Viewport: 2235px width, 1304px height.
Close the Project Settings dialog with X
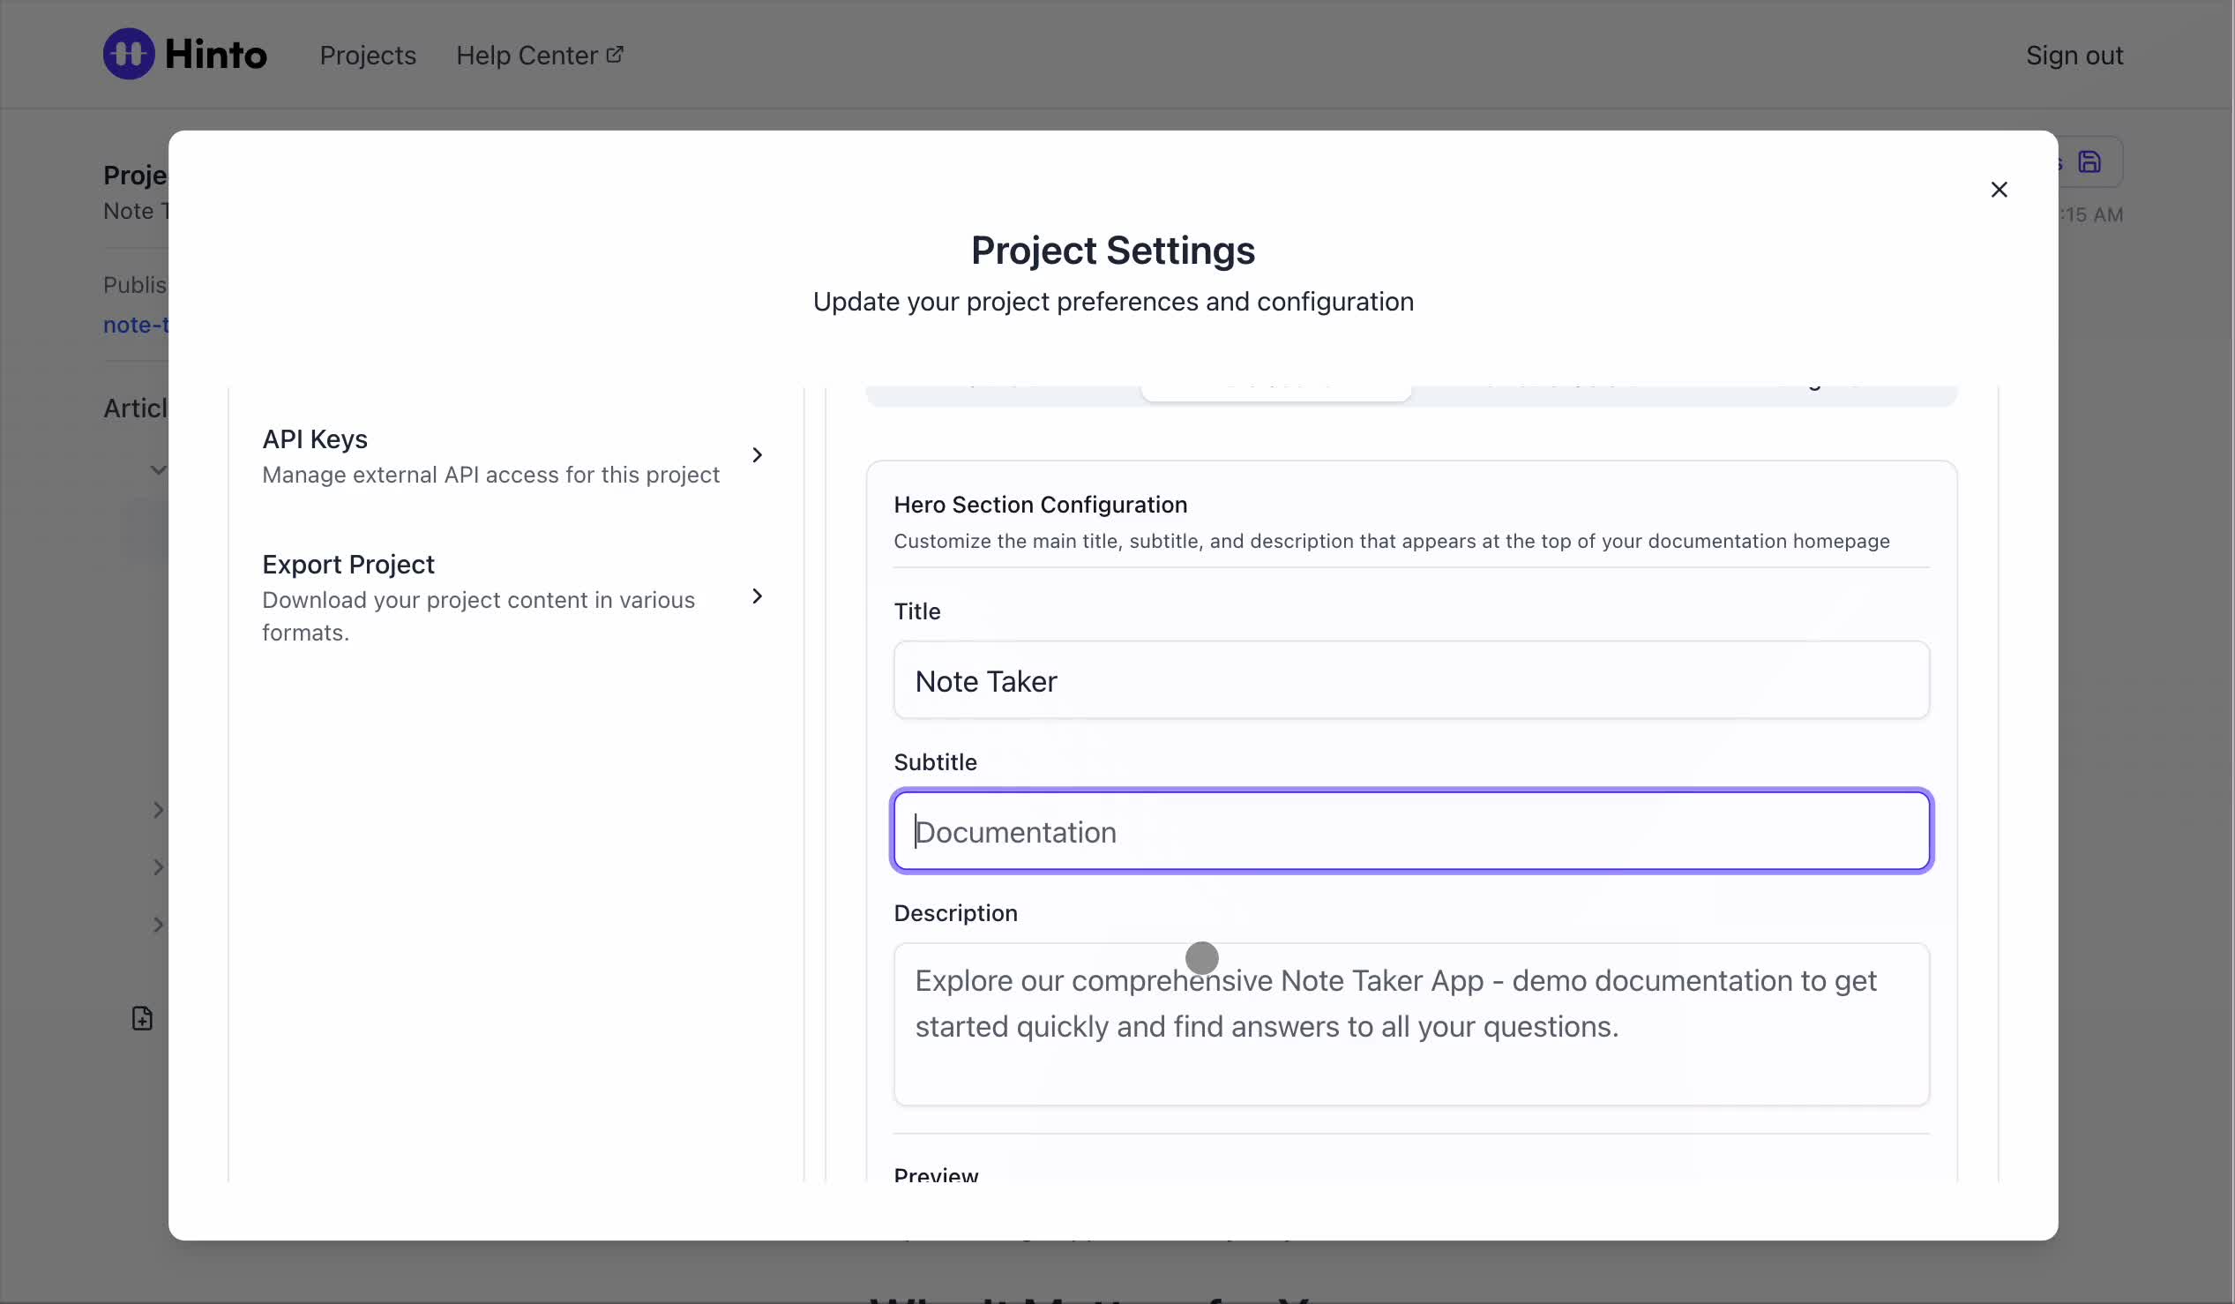(1999, 189)
